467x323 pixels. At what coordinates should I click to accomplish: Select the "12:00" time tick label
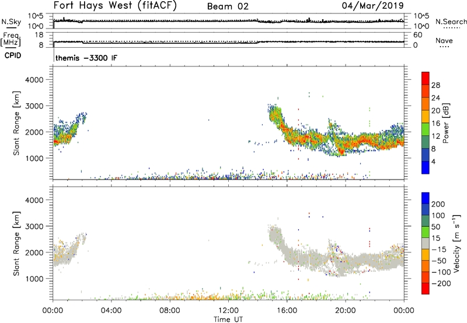tap(228, 311)
